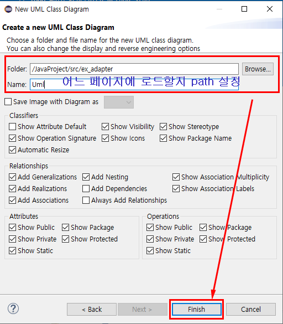Click the Cancel button
283x324 pixels.
tap(251, 310)
